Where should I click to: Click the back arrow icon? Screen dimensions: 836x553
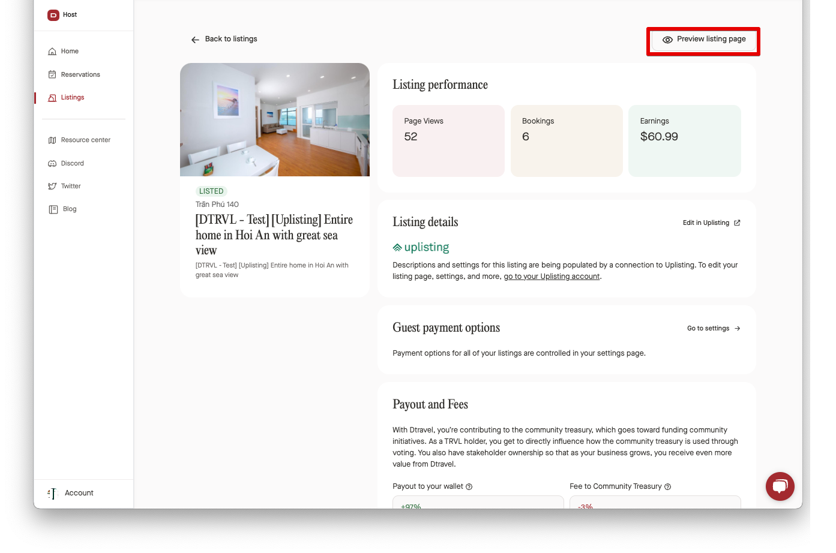pos(195,40)
